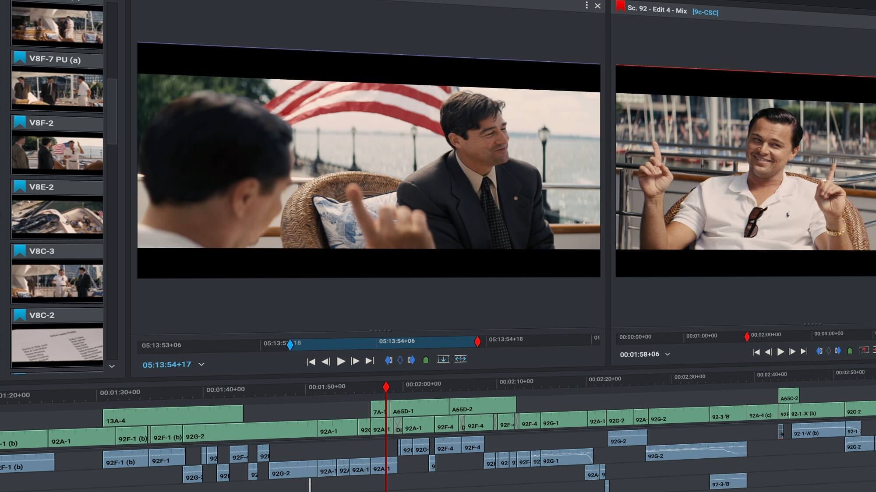Toggle the red flag on the Sc. 92 sequence tab

tap(621, 7)
